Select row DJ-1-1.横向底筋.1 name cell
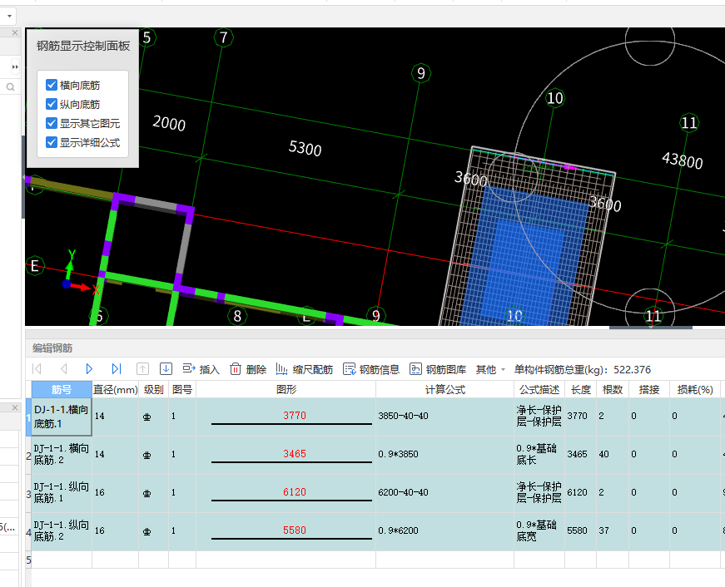The height and width of the screenshot is (587, 725). click(62, 417)
